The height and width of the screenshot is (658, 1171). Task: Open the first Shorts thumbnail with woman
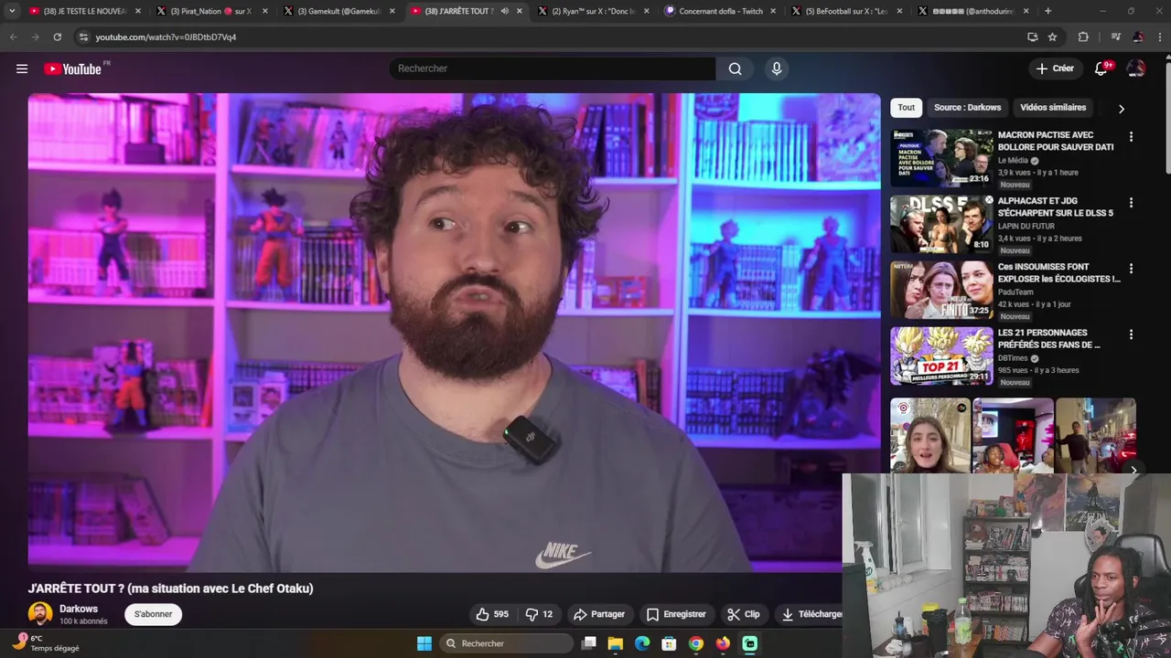[x=929, y=435]
